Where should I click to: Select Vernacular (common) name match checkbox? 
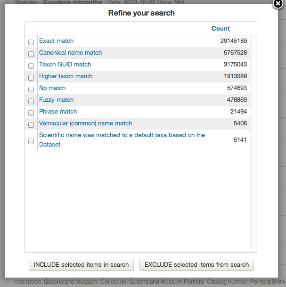point(31,124)
